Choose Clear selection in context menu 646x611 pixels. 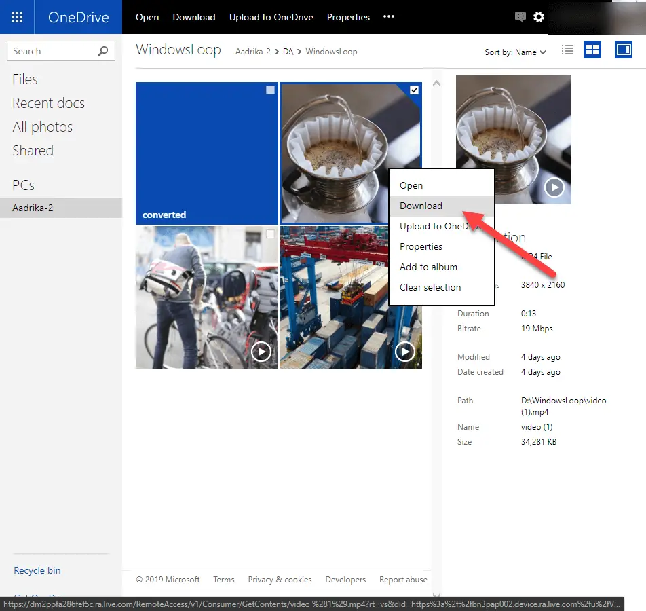pyautogui.click(x=442, y=287)
